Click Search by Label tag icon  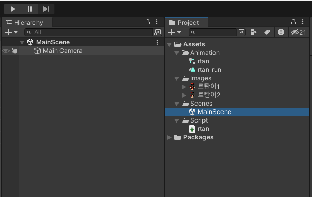(x=267, y=32)
